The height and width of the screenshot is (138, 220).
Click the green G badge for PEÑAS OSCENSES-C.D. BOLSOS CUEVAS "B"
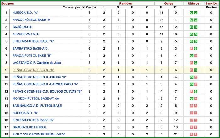(x=195, y=92)
